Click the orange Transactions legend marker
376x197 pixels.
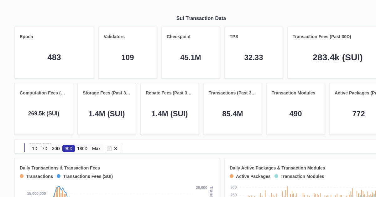point(22,176)
